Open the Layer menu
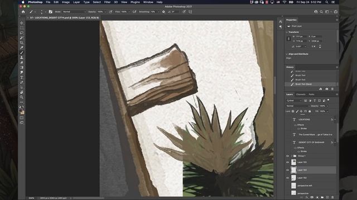 (x=76, y=2)
